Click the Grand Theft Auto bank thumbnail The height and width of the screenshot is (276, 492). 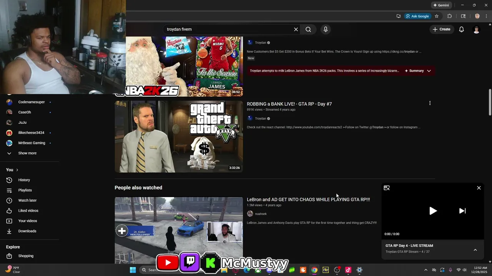tap(179, 136)
